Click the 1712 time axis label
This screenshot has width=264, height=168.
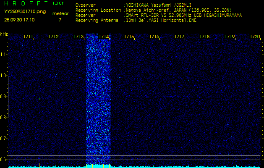click(53, 37)
